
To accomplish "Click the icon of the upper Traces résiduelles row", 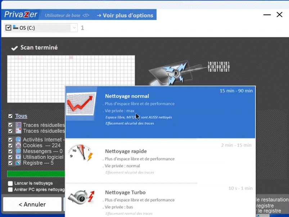I will point(18,125).
